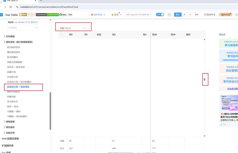Viewport: 238px width, 153px height.
Task: Click the table vertical scrollbar thumb
Action: [x=204, y=80]
